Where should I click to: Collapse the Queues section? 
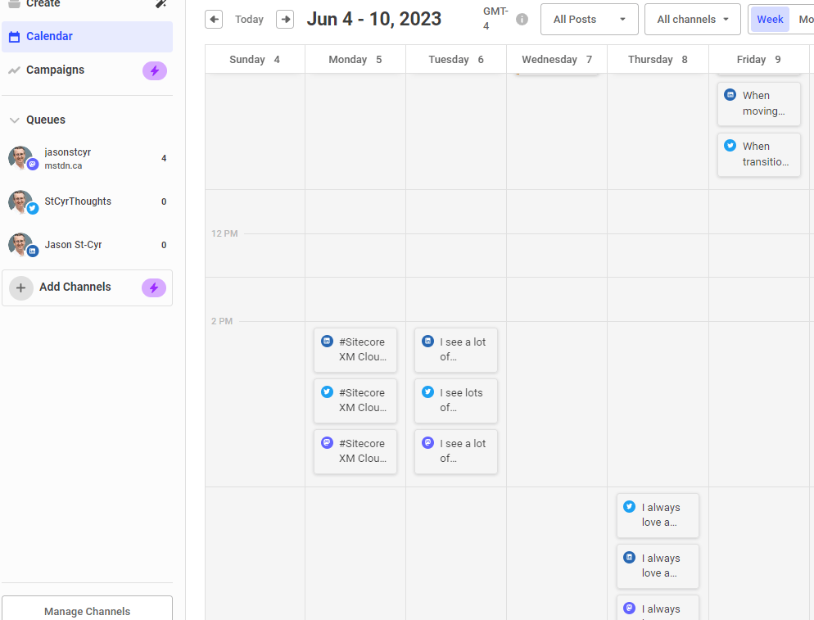[x=14, y=120]
